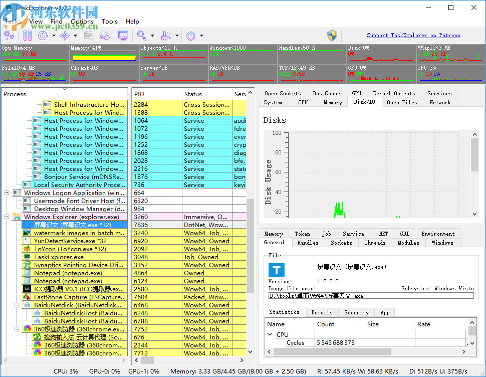The image size is (486, 377).
Task: Switch to the Open Files tab
Action: [x=402, y=102]
